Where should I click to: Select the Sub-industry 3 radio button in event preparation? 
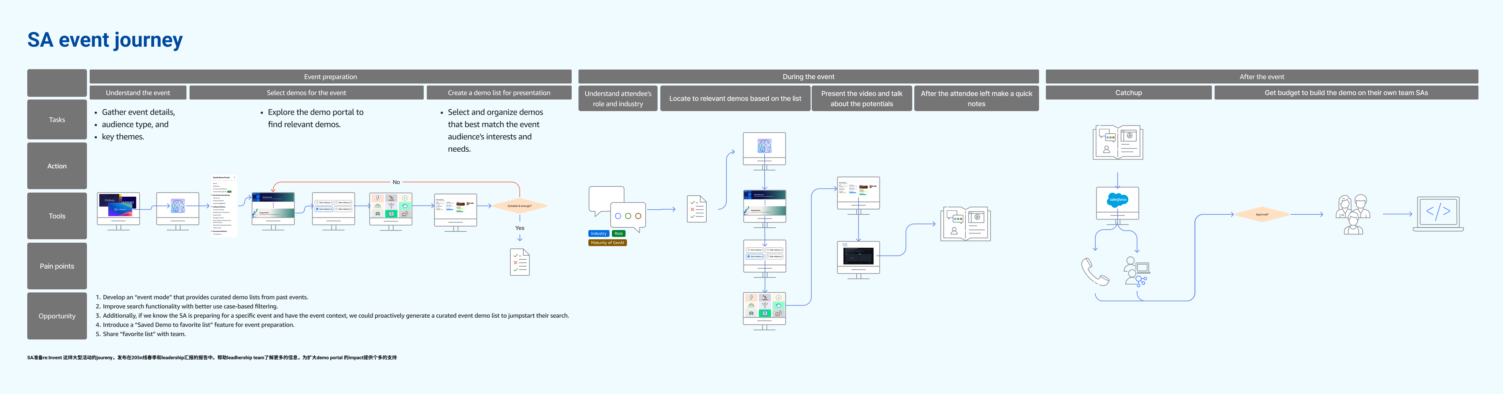[x=324, y=209]
